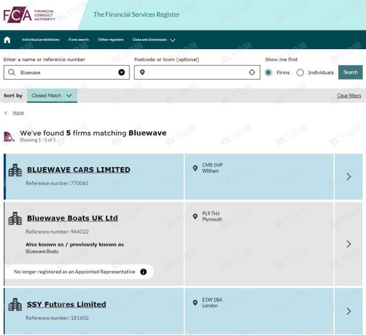Open BLUEWAVE CARS LIMITED firm link
This screenshot has height=335, width=366.
click(79, 170)
